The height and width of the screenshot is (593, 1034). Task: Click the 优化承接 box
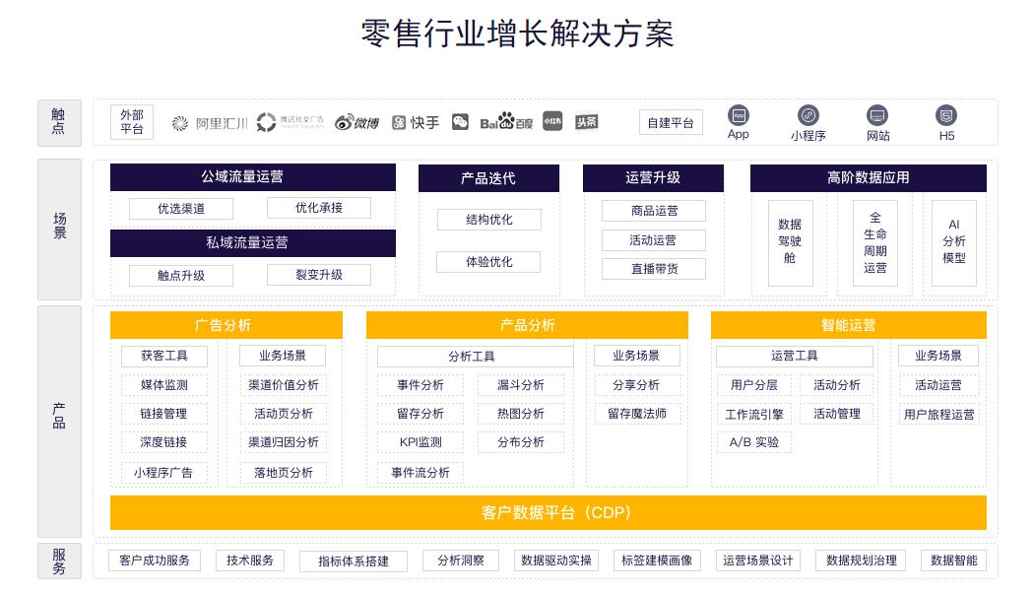click(318, 208)
